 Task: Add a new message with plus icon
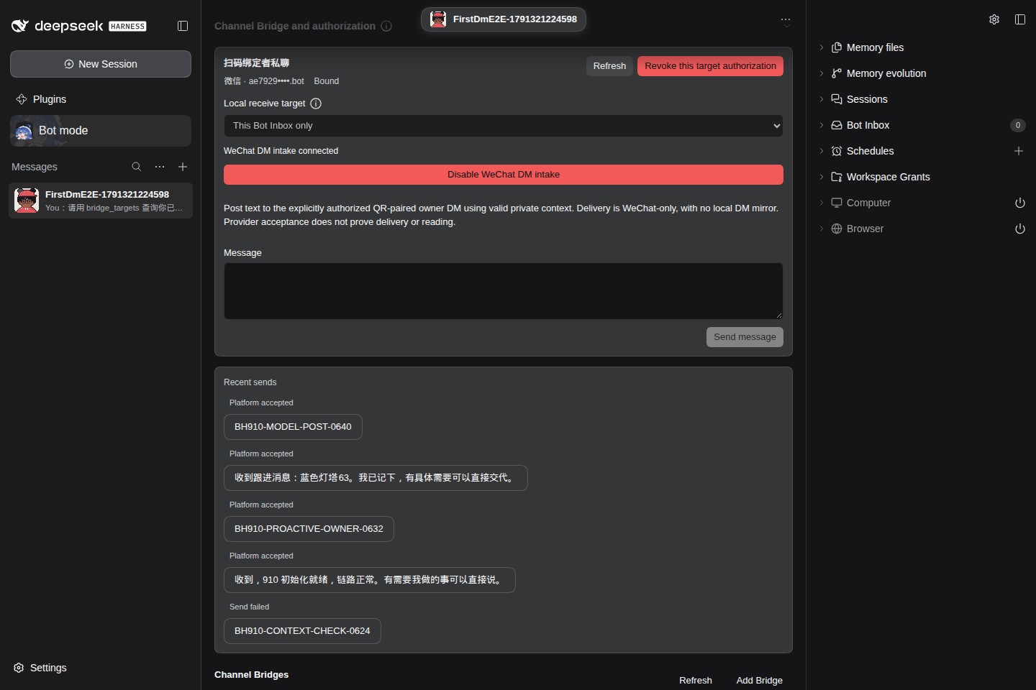(183, 167)
